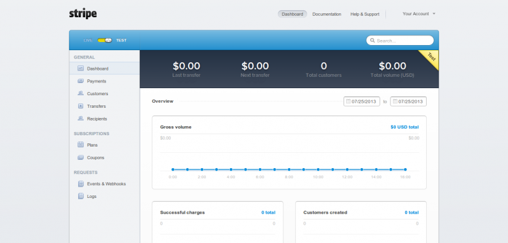Click the GENERAL section label
Screen dimensions: 508x243
[84, 57]
